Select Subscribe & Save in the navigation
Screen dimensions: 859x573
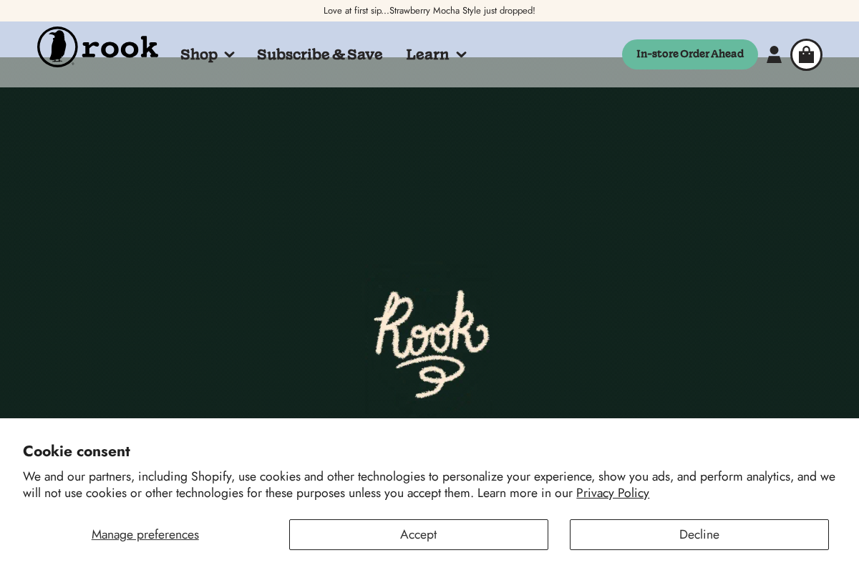pyautogui.click(x=319, y=54)
